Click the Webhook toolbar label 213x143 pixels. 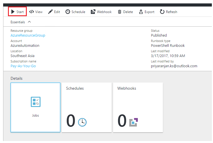[104, 12]
